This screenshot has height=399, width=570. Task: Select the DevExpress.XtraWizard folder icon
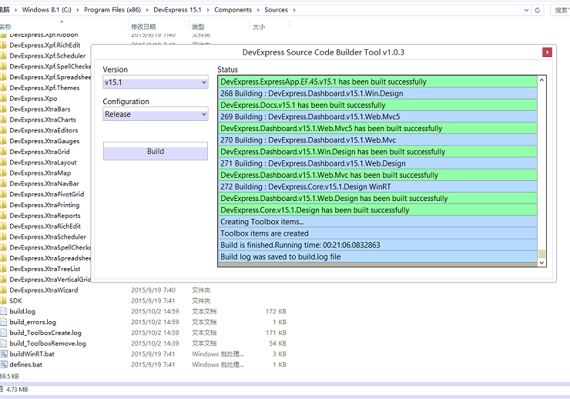click(4, 290)
